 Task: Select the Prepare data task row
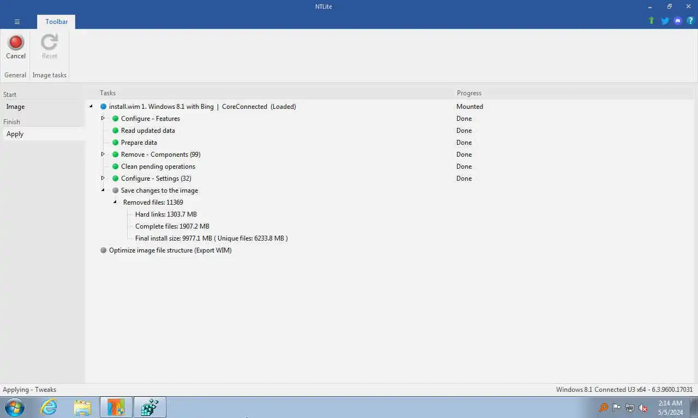[139, 143]
